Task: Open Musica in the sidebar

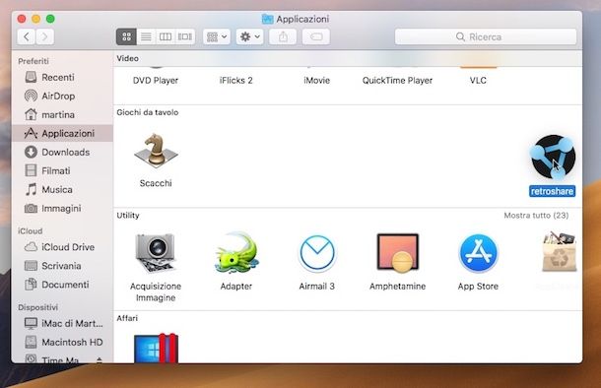Action: [x=62, y=190]
